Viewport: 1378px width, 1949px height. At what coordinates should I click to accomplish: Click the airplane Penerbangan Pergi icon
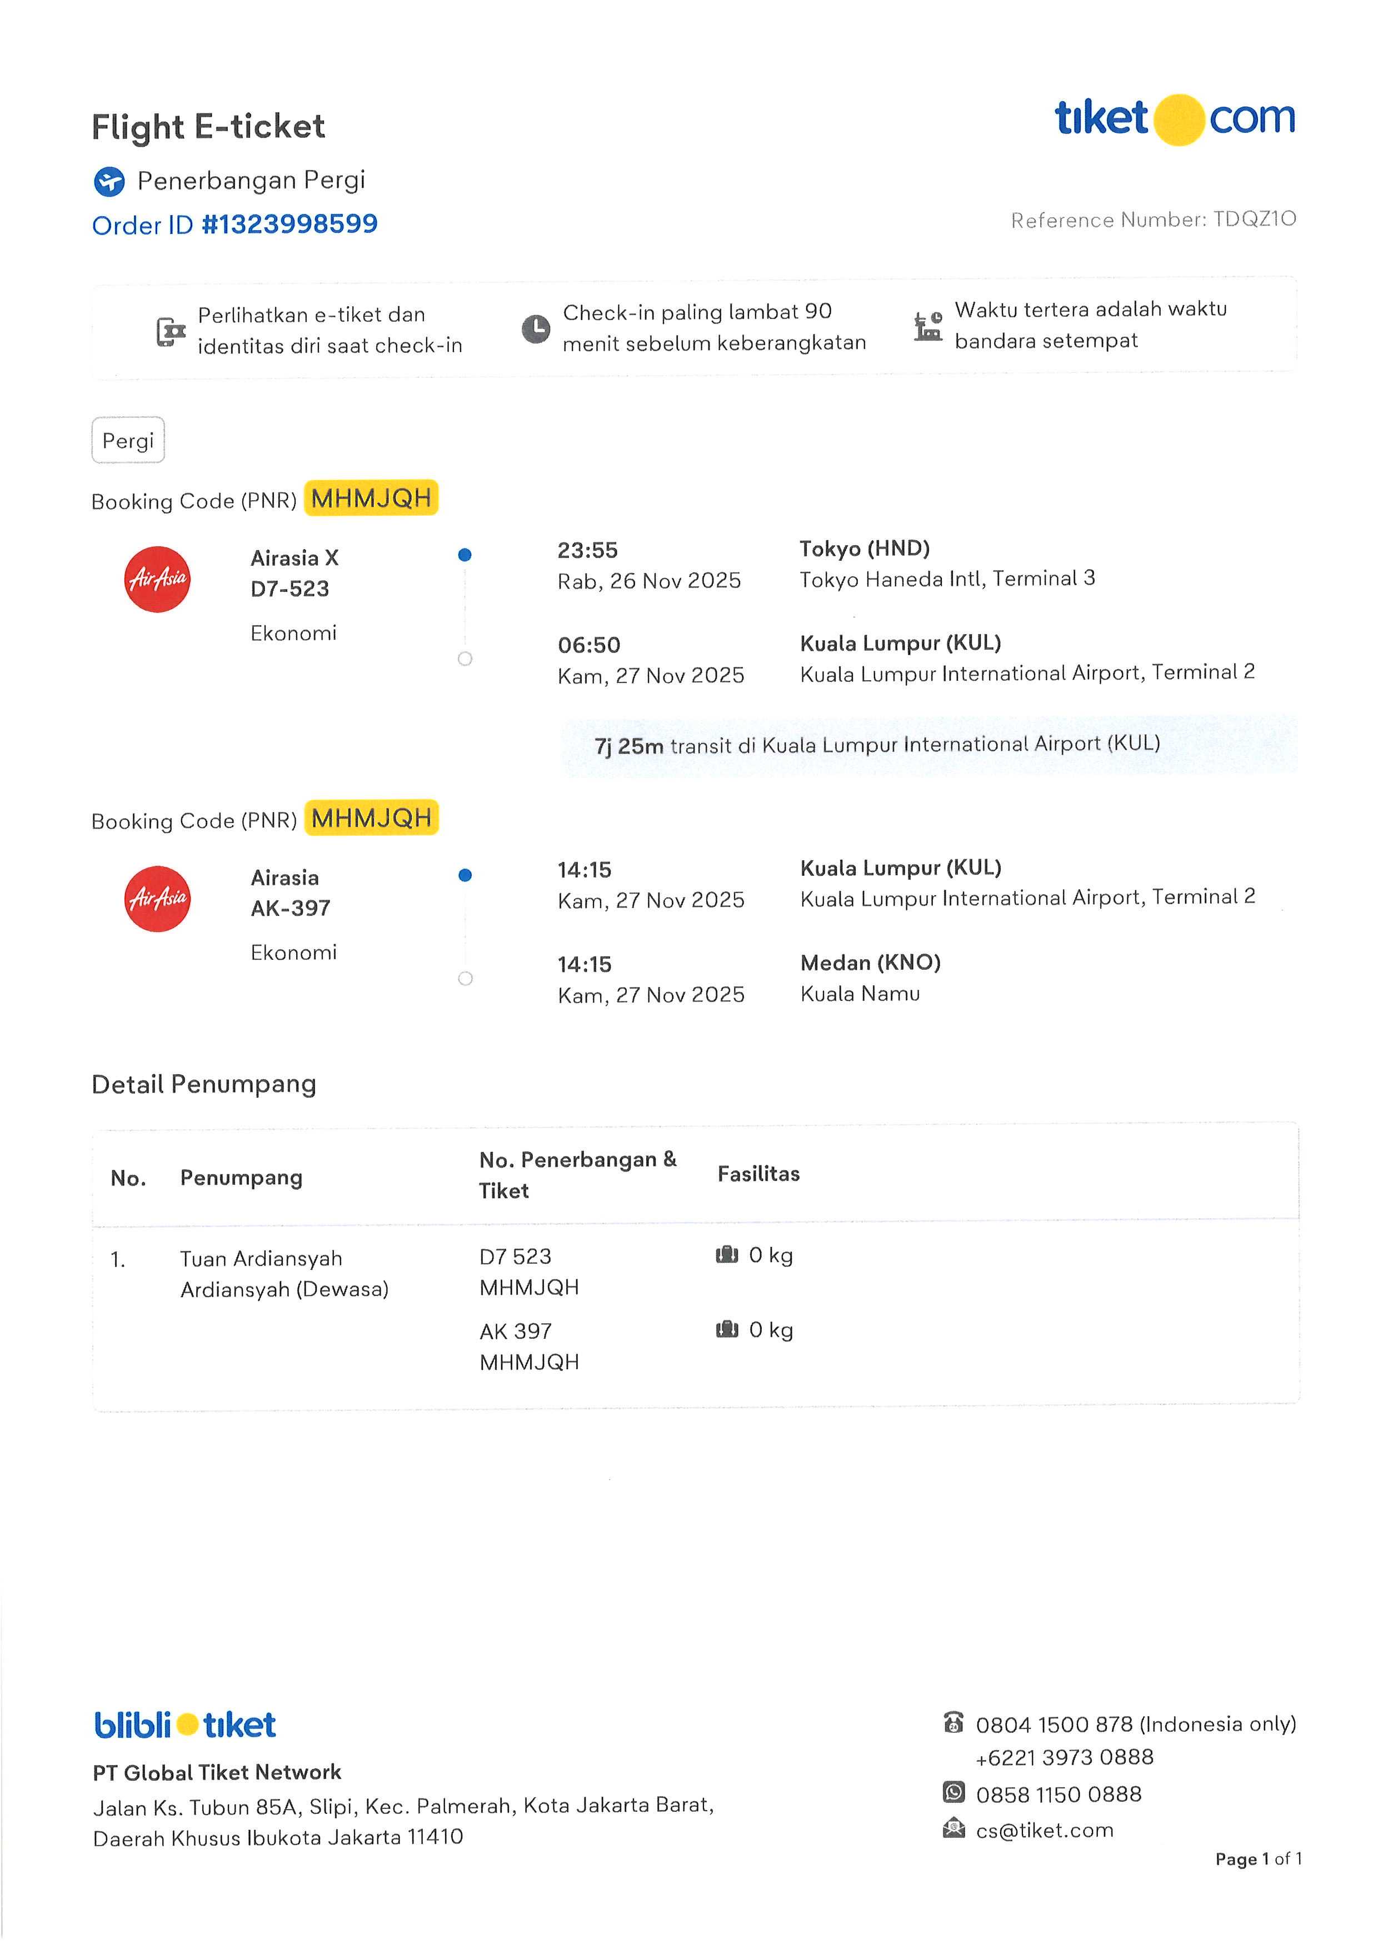pyautogui.click(x=108, y=181)
